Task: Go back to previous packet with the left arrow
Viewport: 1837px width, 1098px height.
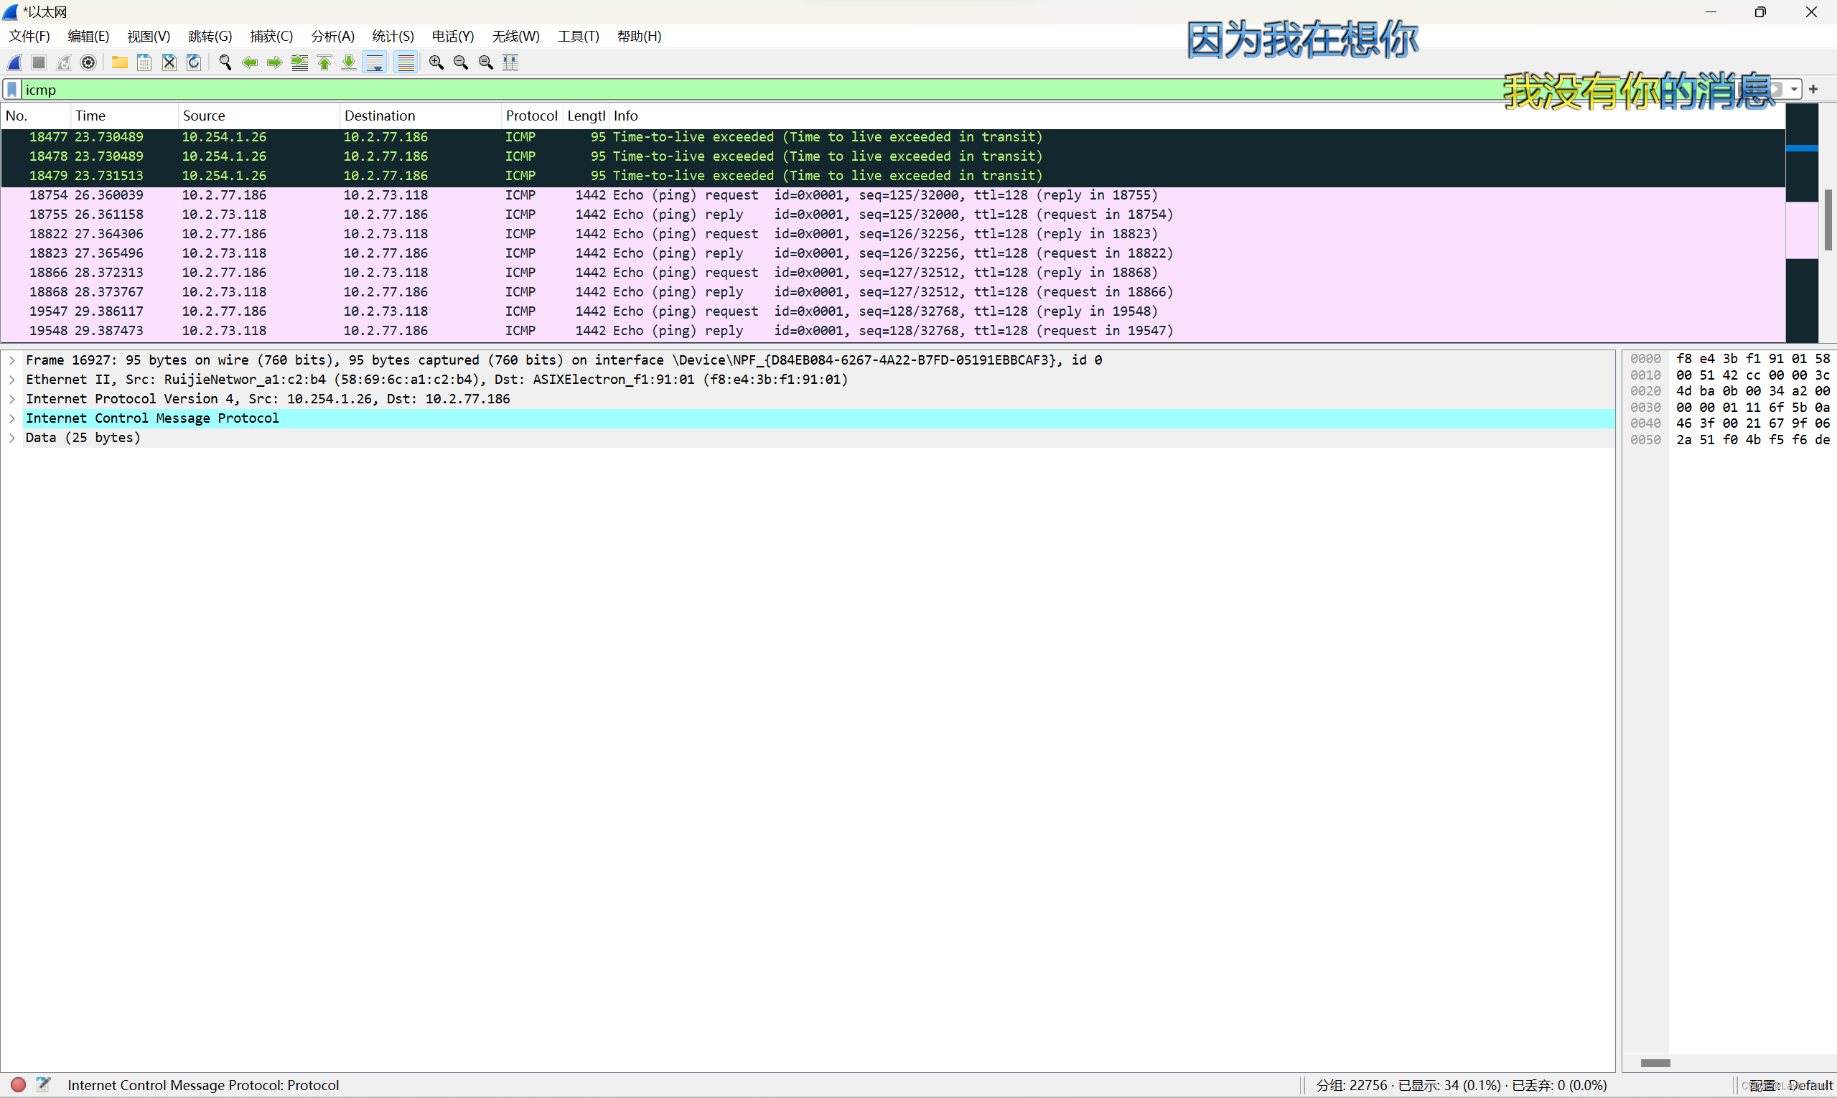Action: (x=250, y=63)
